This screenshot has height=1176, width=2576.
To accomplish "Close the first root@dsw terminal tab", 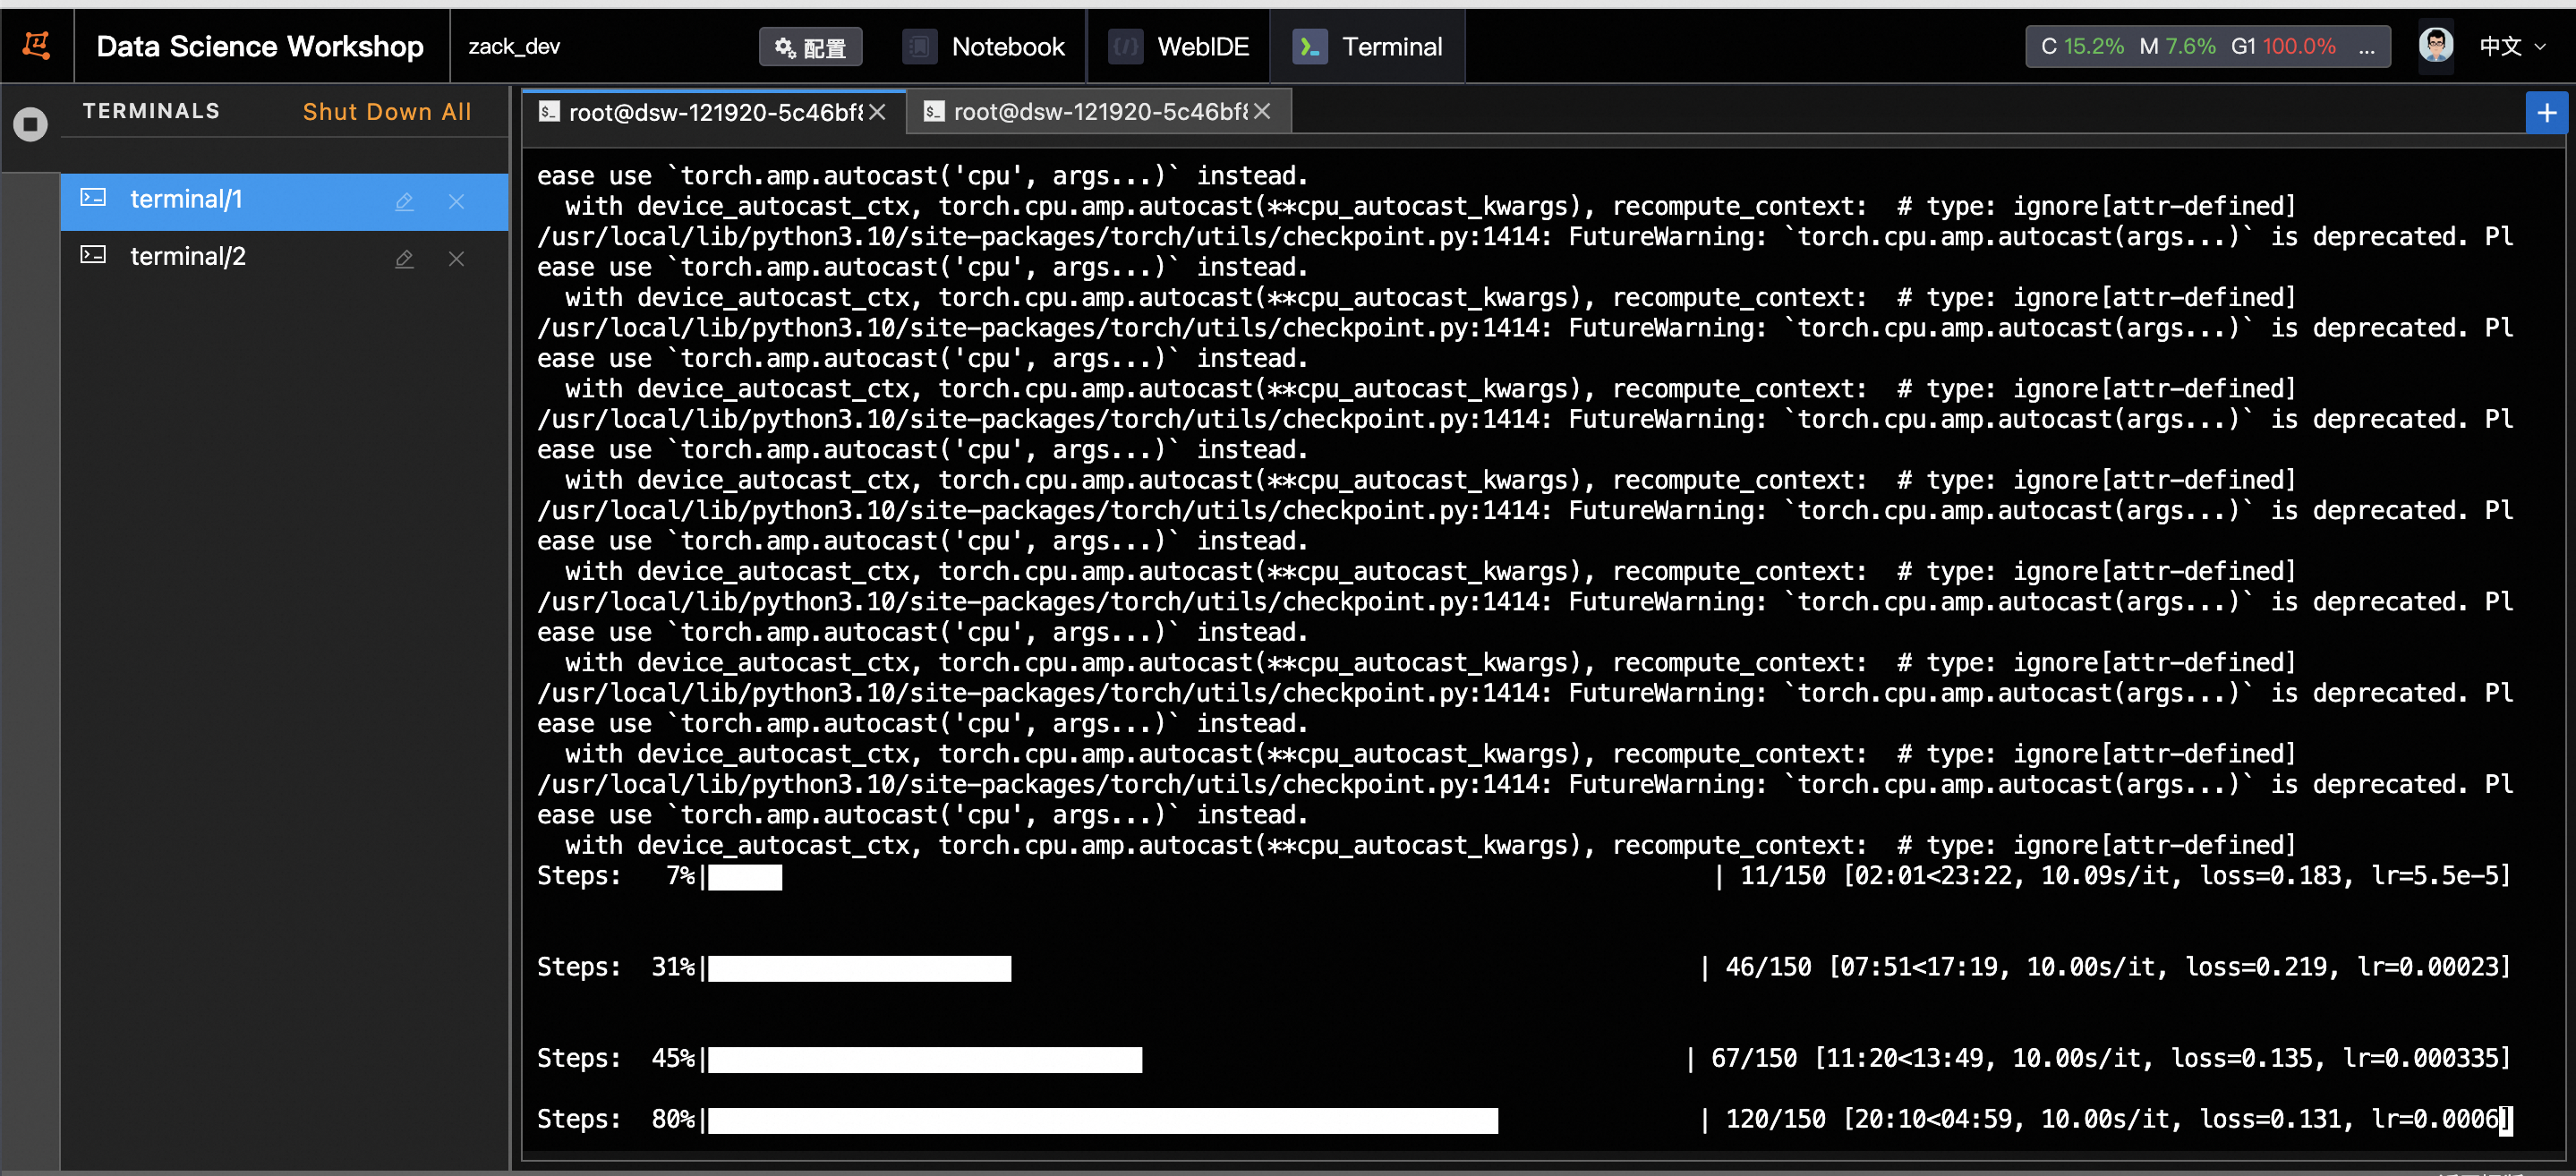I will (x=877, y=112).
